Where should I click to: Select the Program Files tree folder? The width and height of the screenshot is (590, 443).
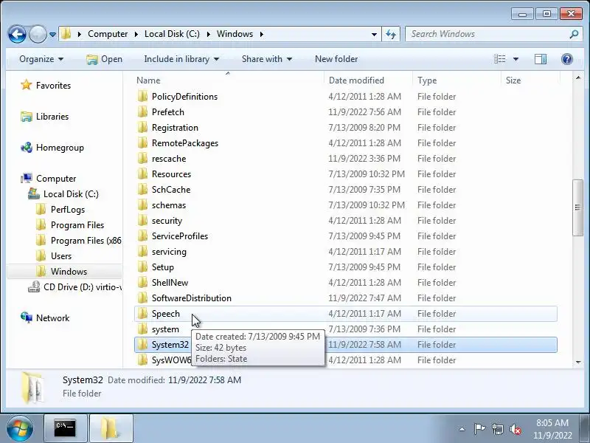coord(70,225)
